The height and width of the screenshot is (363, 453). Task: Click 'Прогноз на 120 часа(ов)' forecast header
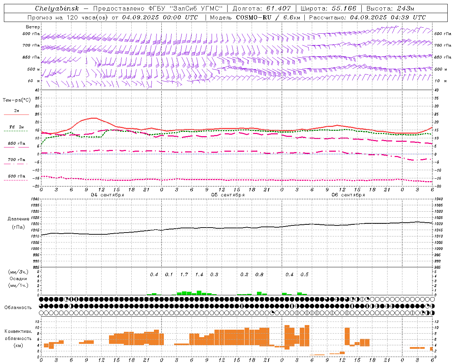[x=68, y=17]
